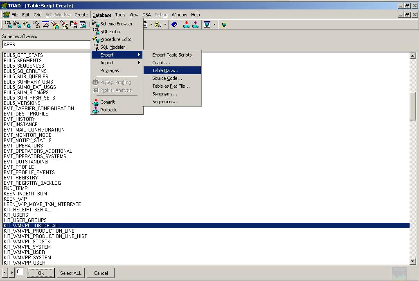This screenshot has width=419, height=281.
Task: Open the Tools menu
Action: click(x=120, y=15)
